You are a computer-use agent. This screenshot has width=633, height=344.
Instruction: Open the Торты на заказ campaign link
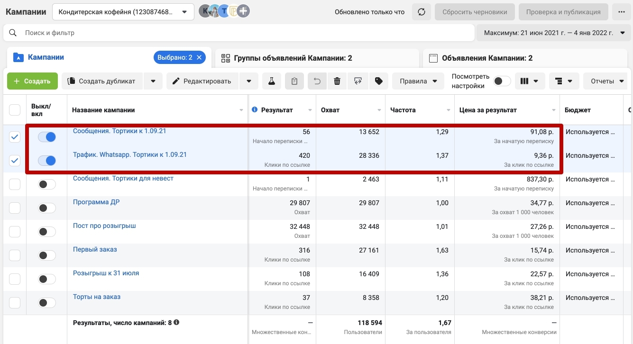pos(97,297)
